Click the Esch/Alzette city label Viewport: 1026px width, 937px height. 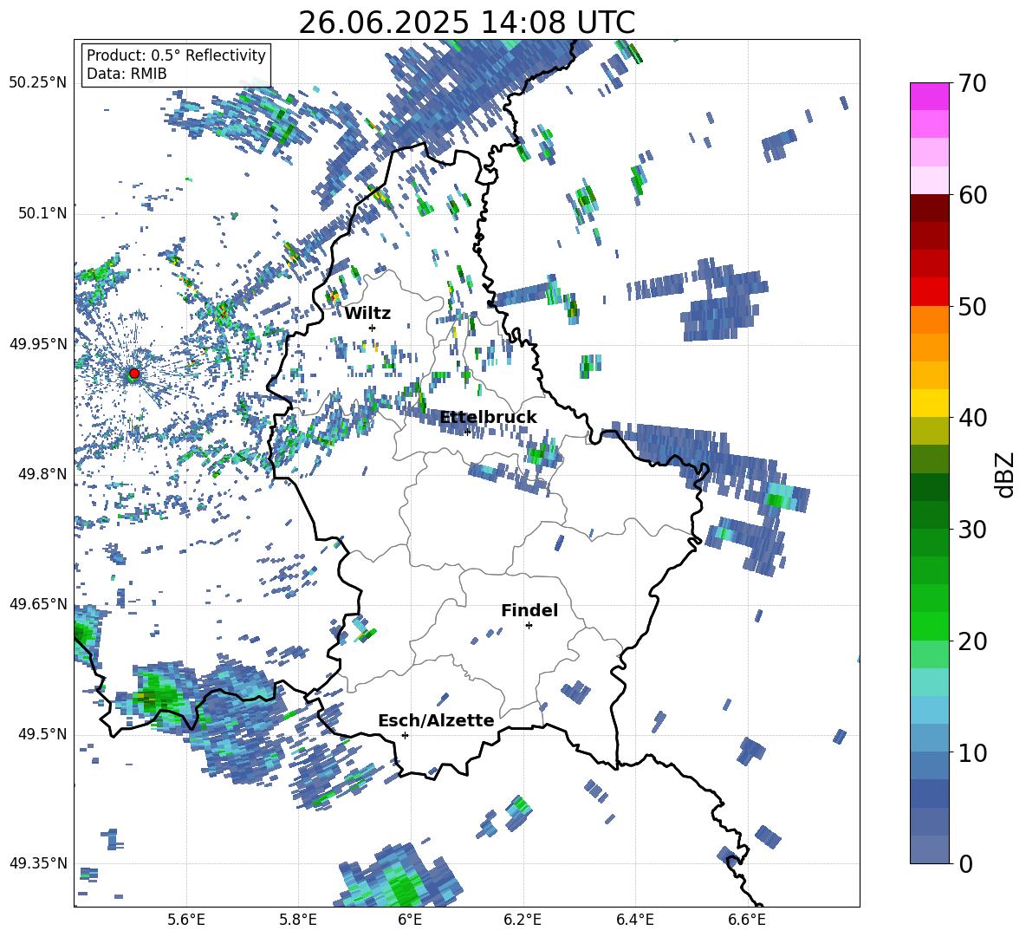coord(436,721)
